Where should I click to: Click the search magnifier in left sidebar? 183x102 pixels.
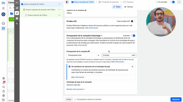pos(3,87)
